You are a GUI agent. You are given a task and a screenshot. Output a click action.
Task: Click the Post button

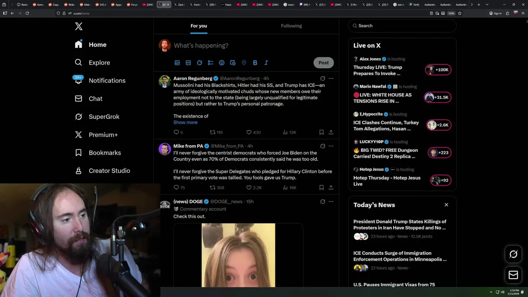(323, 63)
